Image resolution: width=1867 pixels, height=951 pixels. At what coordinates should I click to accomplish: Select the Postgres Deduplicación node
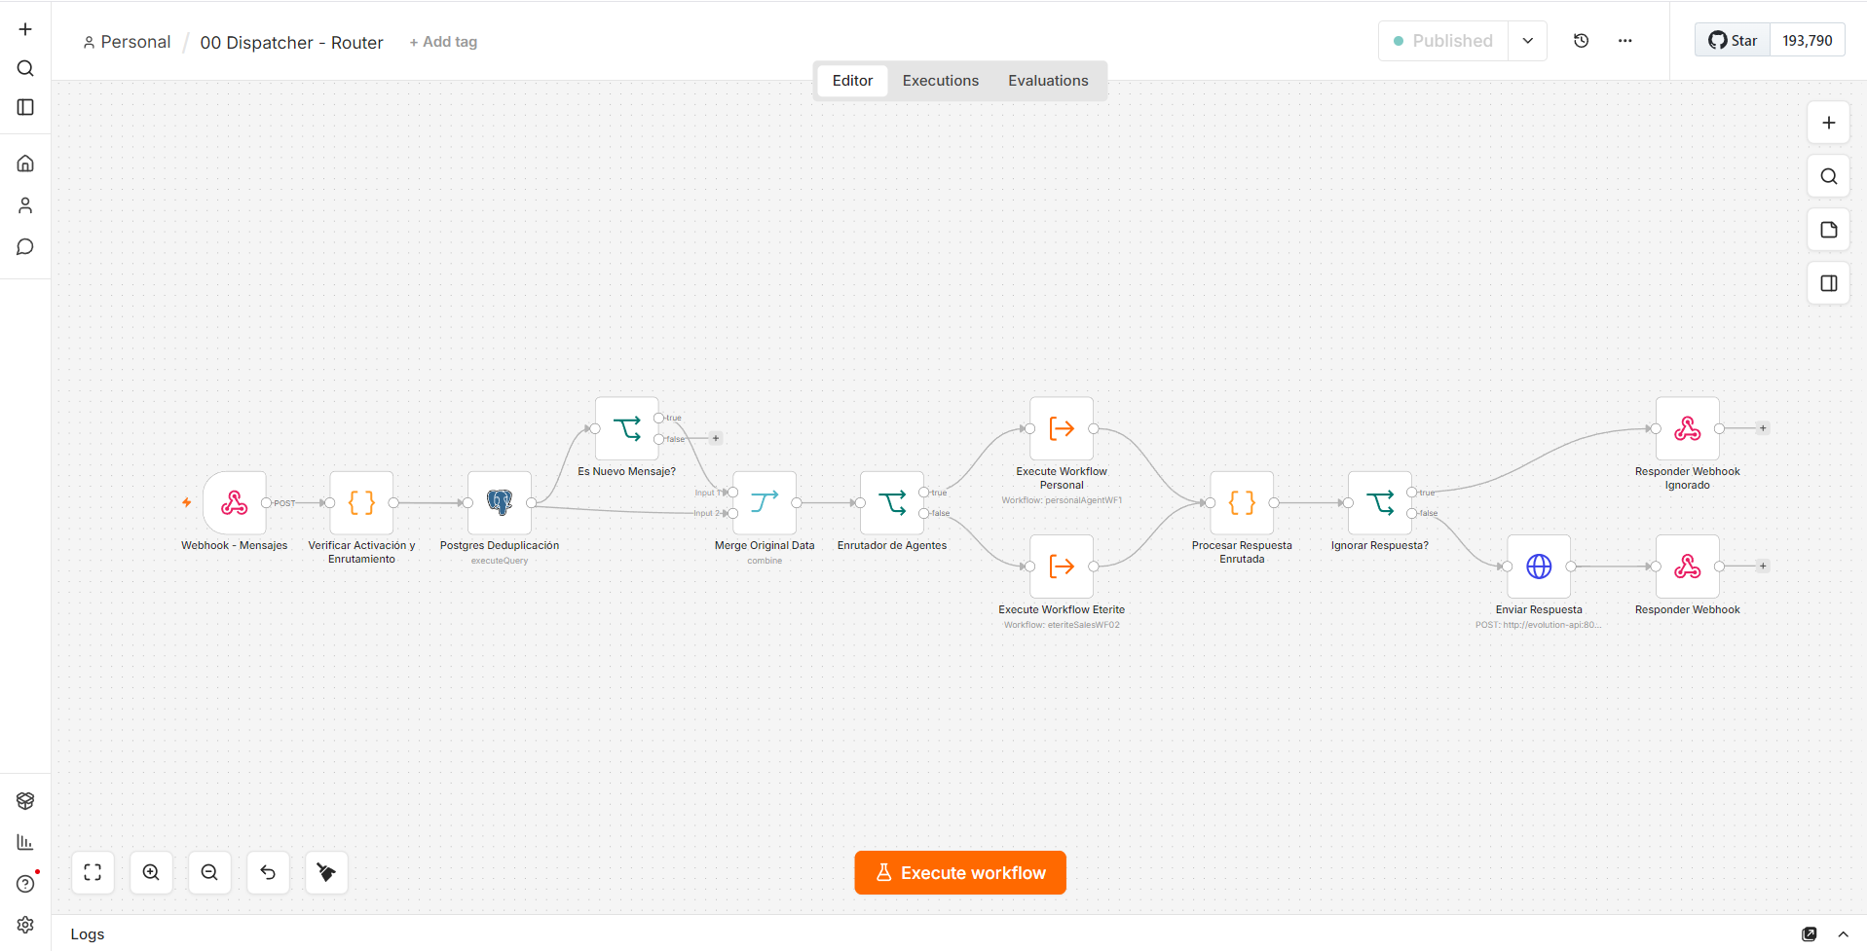[500, 503]
